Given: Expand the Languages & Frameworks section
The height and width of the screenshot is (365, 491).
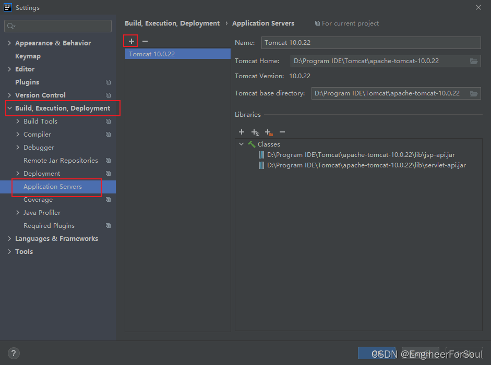Looking at the screenshot, I should (9, 238).
